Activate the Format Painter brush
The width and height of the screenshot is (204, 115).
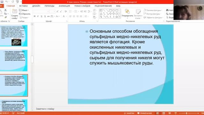tap(5, 17)
